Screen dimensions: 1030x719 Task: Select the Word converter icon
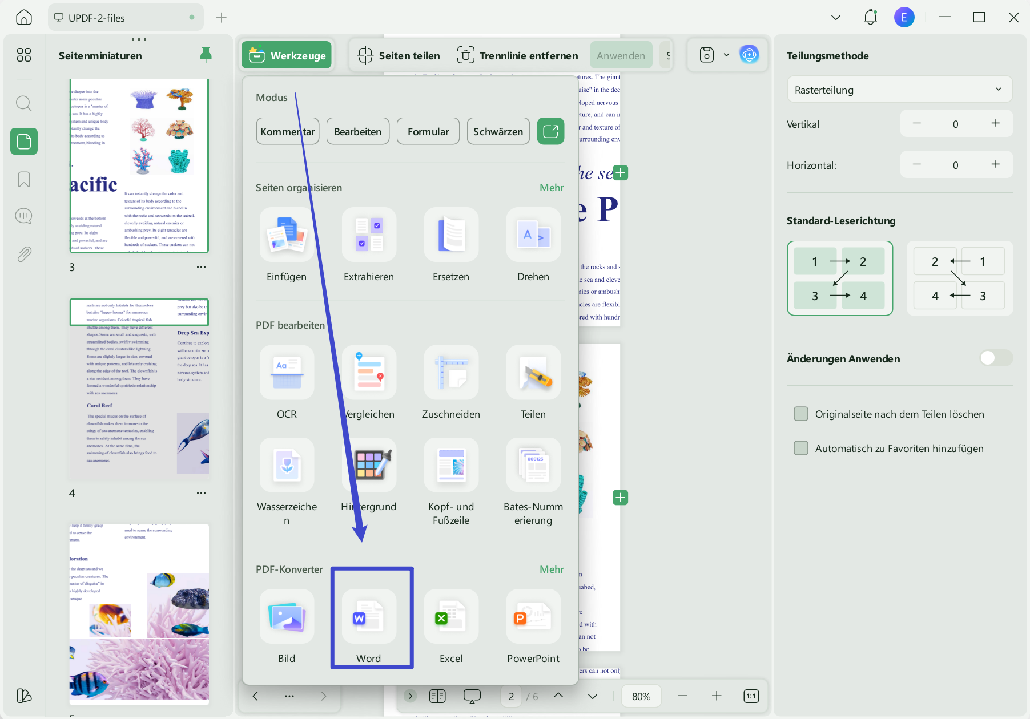pos(369,616)
